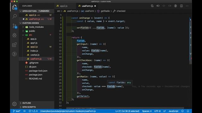Click getRadio in the breadcrumb
Image resolution: width=202 pixels, height=113 pixels.
click(x=105, y=11)
